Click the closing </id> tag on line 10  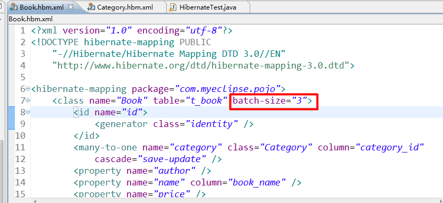click(x=87, y=136)
